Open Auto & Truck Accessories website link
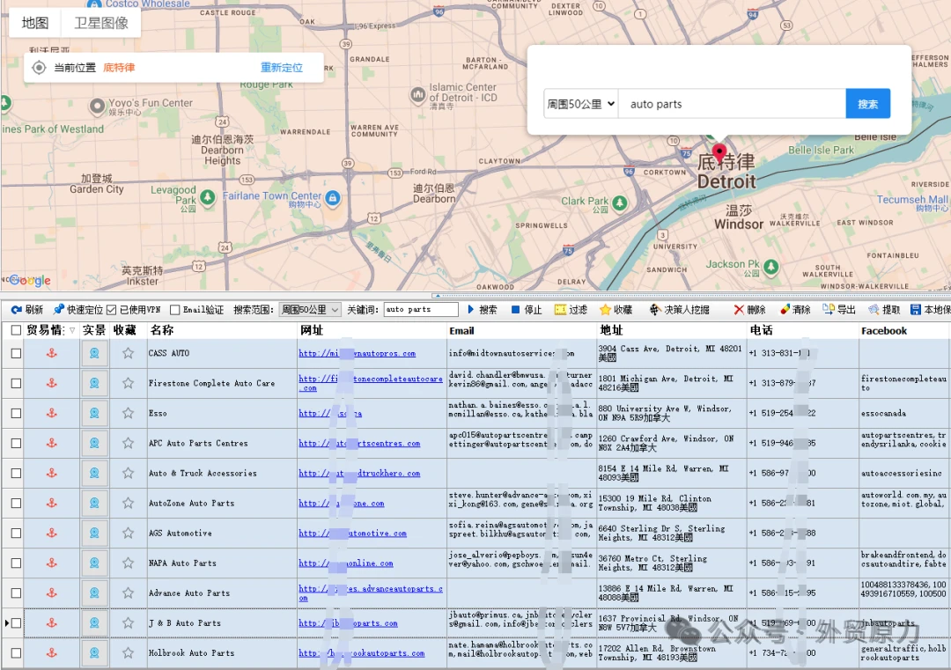 359,474
